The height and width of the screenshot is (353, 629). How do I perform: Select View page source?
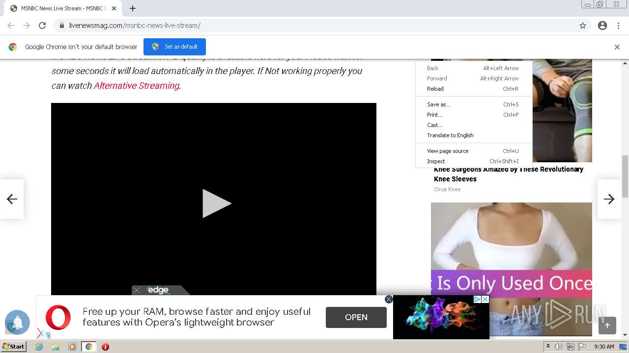pyautogui.click(x=474, y=151)
